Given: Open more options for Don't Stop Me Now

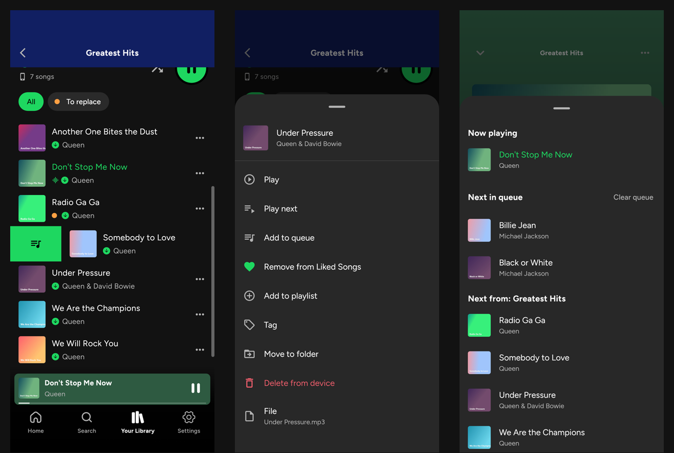Looking at the screenshot, I should click(200, 173).
